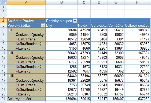Viewport: 151px width, 103px height.
Task: Click the cell with value 139694
Action: click(61, 99)
